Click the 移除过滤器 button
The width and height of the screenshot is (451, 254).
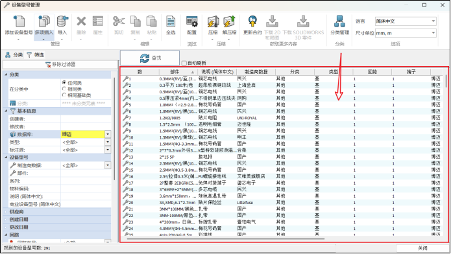coord(60,64)
